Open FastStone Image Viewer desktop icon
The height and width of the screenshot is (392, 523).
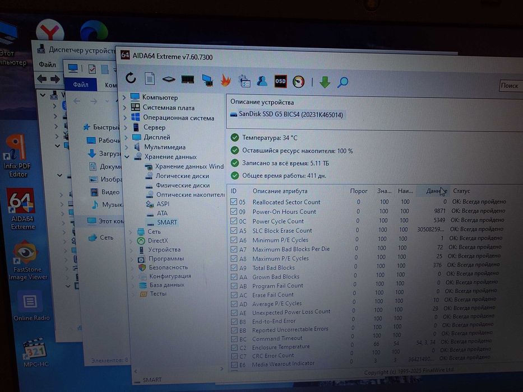(x=27, y=260)
